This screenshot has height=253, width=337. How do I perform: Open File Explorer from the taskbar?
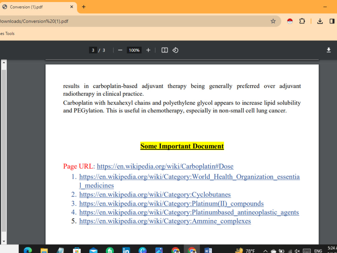(x=44, y=250)
